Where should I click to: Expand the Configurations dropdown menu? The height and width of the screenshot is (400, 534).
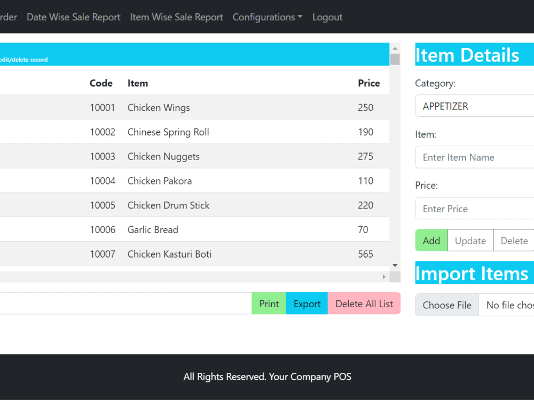[268, 17]
